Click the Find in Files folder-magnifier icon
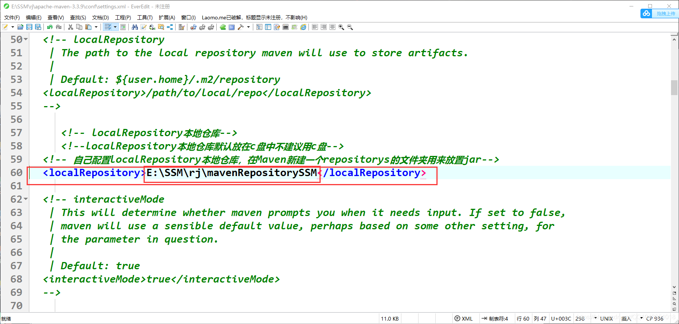Screen dimensions: 679x324 click(161, 27)
